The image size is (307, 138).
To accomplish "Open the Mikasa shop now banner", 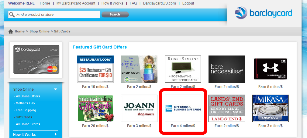I will coord(271,108).
